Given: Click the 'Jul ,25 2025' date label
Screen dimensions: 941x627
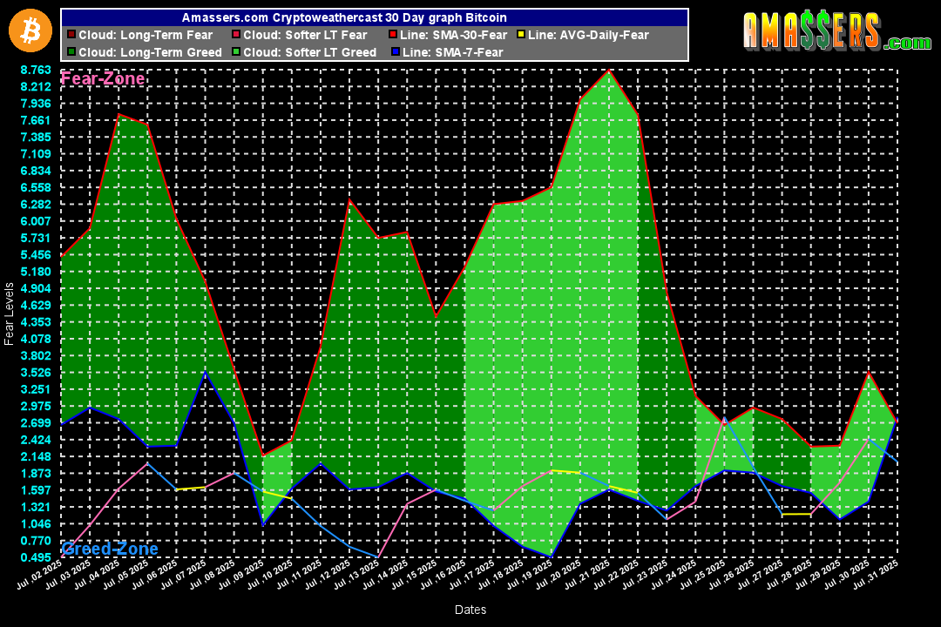Looking at the screenshot, I should [x=702, y=575].
